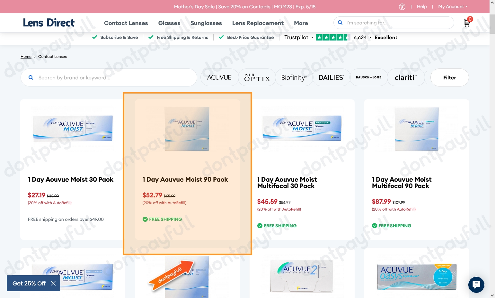
Task: Filter by clariti brand
Action: [x=406, y=77]
